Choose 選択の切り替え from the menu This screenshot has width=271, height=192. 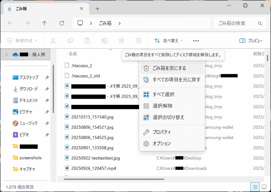pyautogui.click(x=172, y=117)
